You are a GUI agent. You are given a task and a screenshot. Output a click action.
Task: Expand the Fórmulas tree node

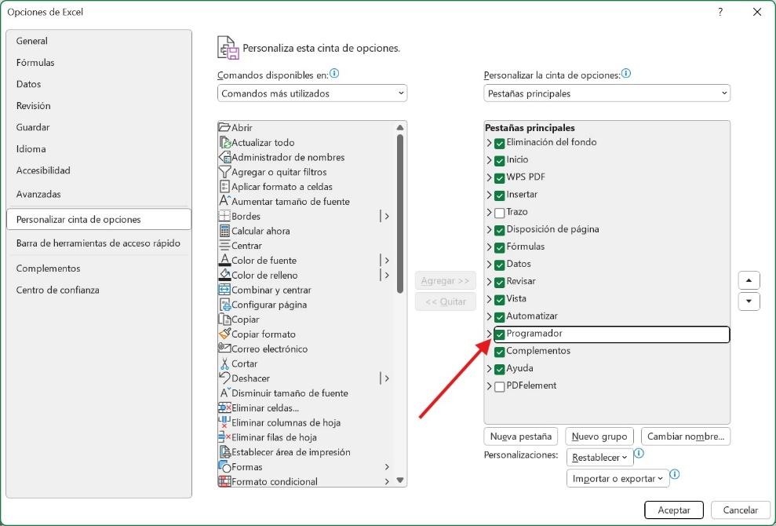[489, 247]
